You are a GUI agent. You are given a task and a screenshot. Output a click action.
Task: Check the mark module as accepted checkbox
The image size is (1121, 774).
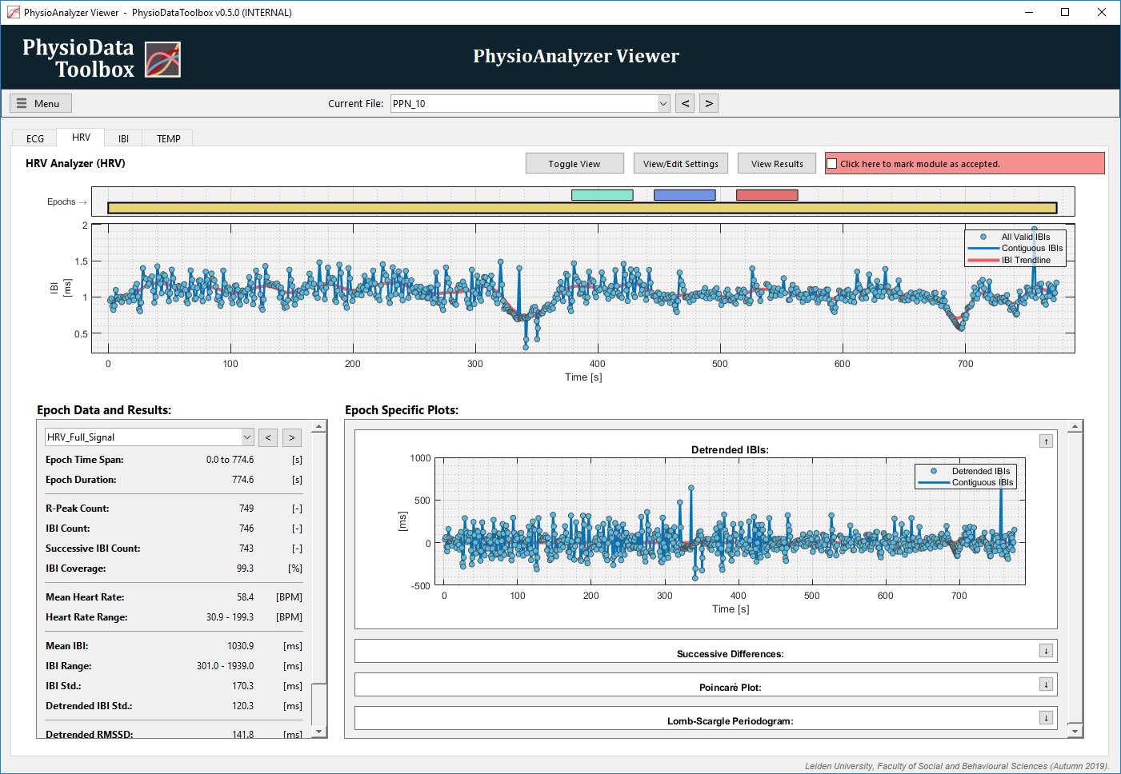832,164
